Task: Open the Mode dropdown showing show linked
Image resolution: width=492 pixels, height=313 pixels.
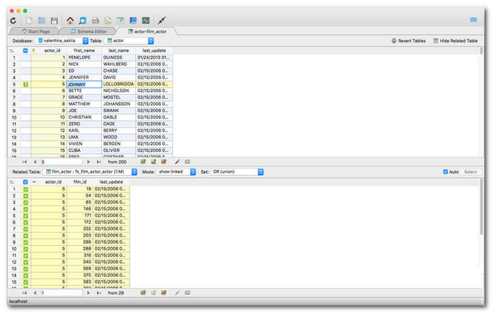Action: [x=177, y=172]
